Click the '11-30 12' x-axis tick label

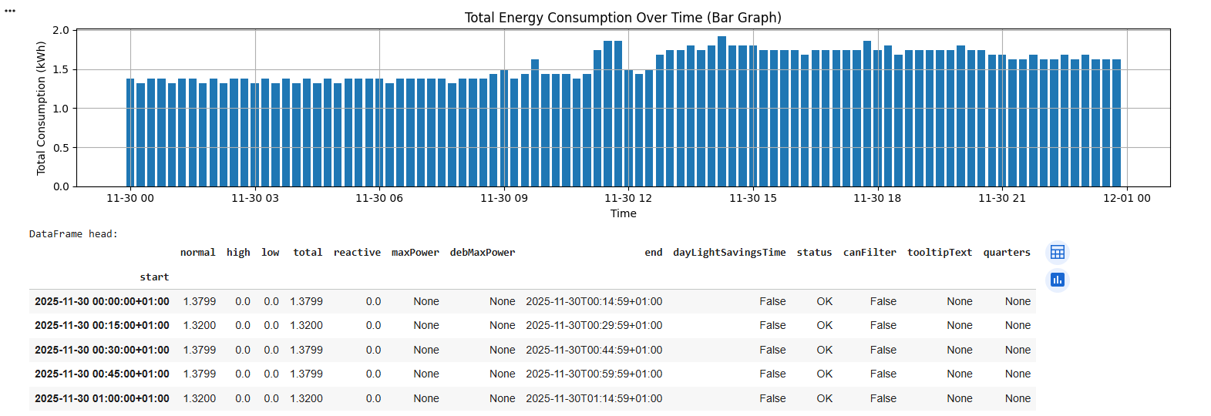627,199
